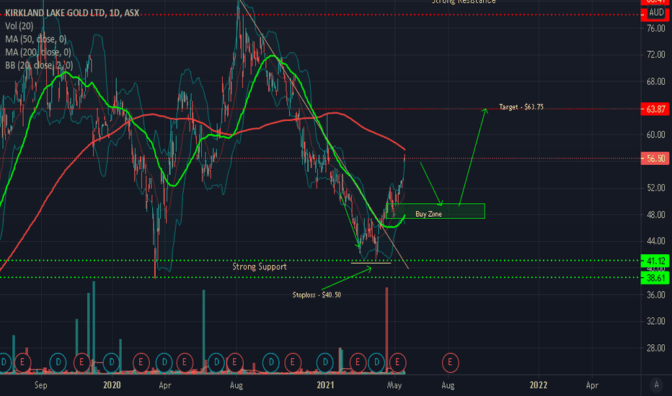Click the 32.00 value on the price axis
The width and height of the screenshot is (672, 396).
[655, 321]
